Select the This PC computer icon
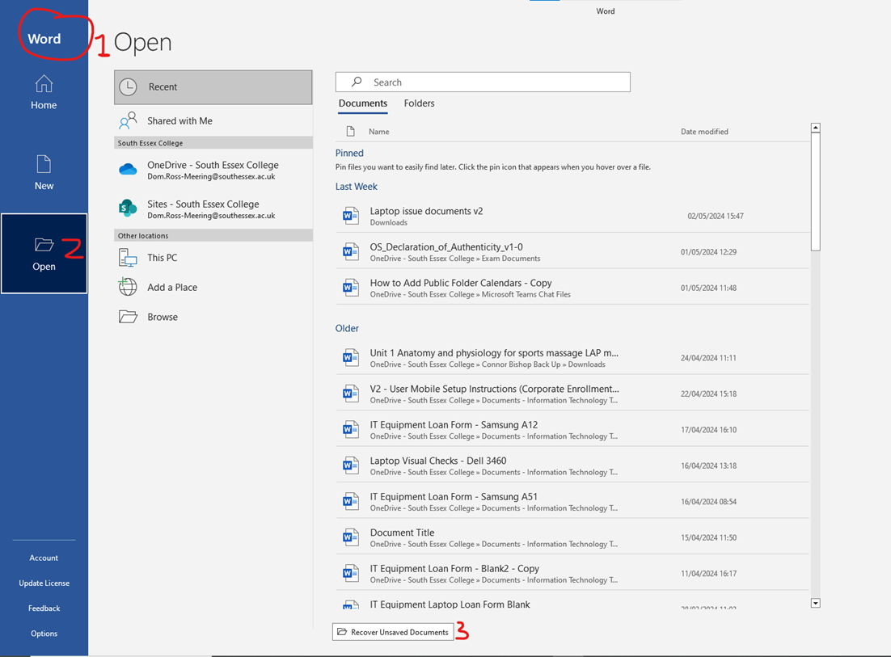 click(128, 257)
